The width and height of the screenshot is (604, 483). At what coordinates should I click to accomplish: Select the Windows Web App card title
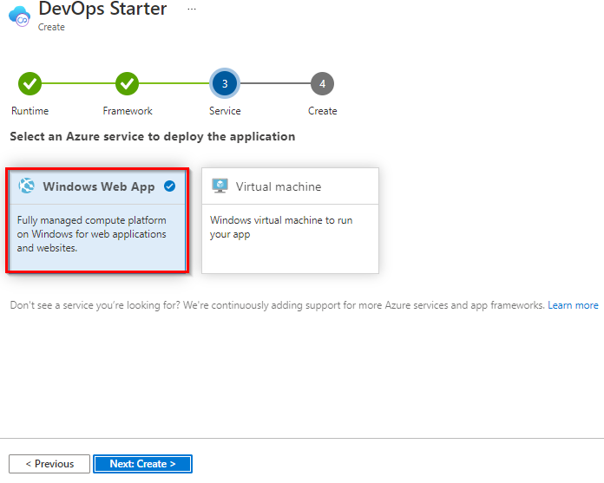point(99,186)
